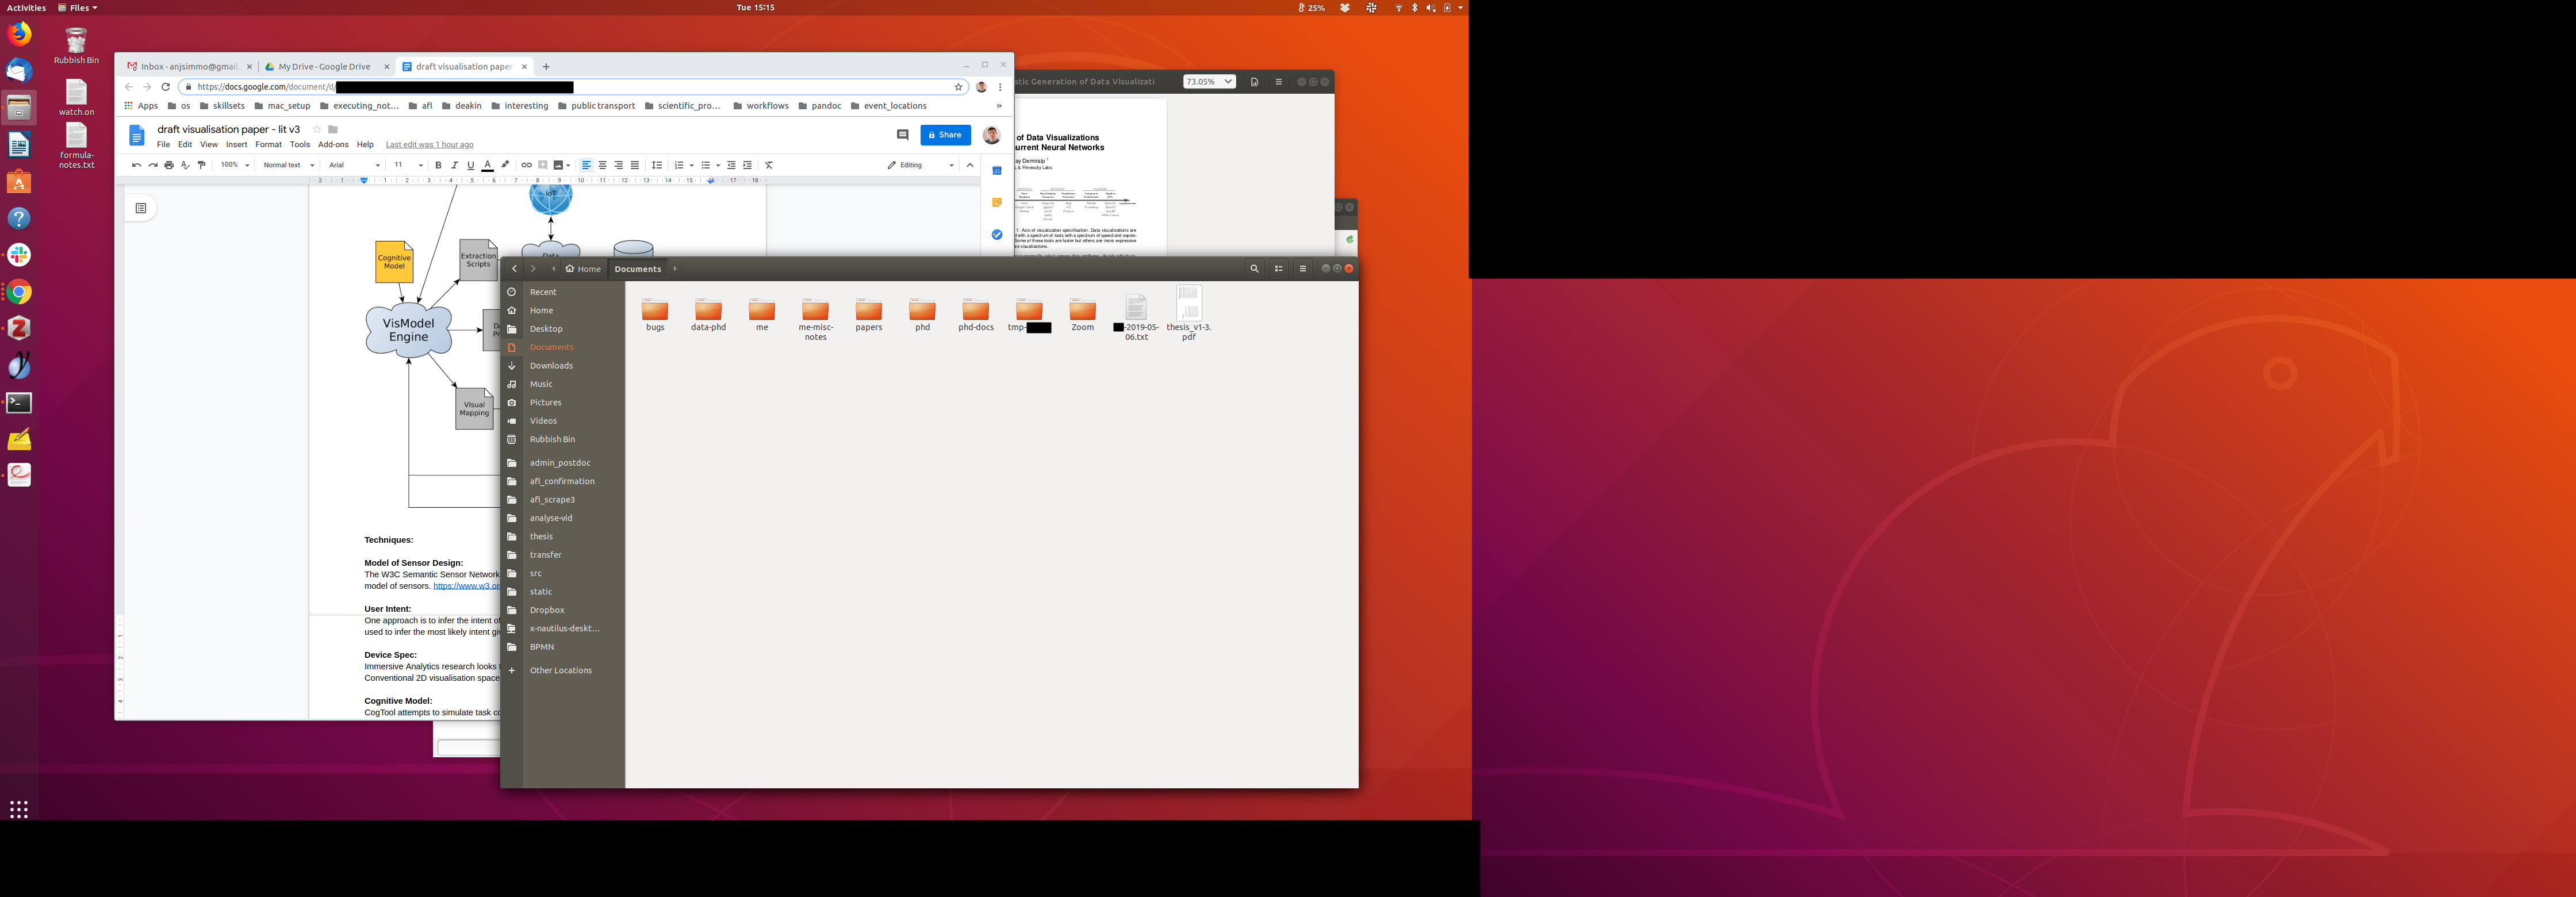Open the comment history icon
The width and height of the screenshot is (2576, 897).
click(x=902, y=135)
